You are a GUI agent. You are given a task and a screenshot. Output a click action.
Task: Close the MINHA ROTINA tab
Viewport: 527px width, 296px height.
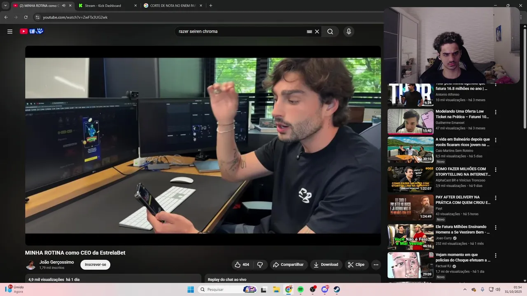(70, 6)
